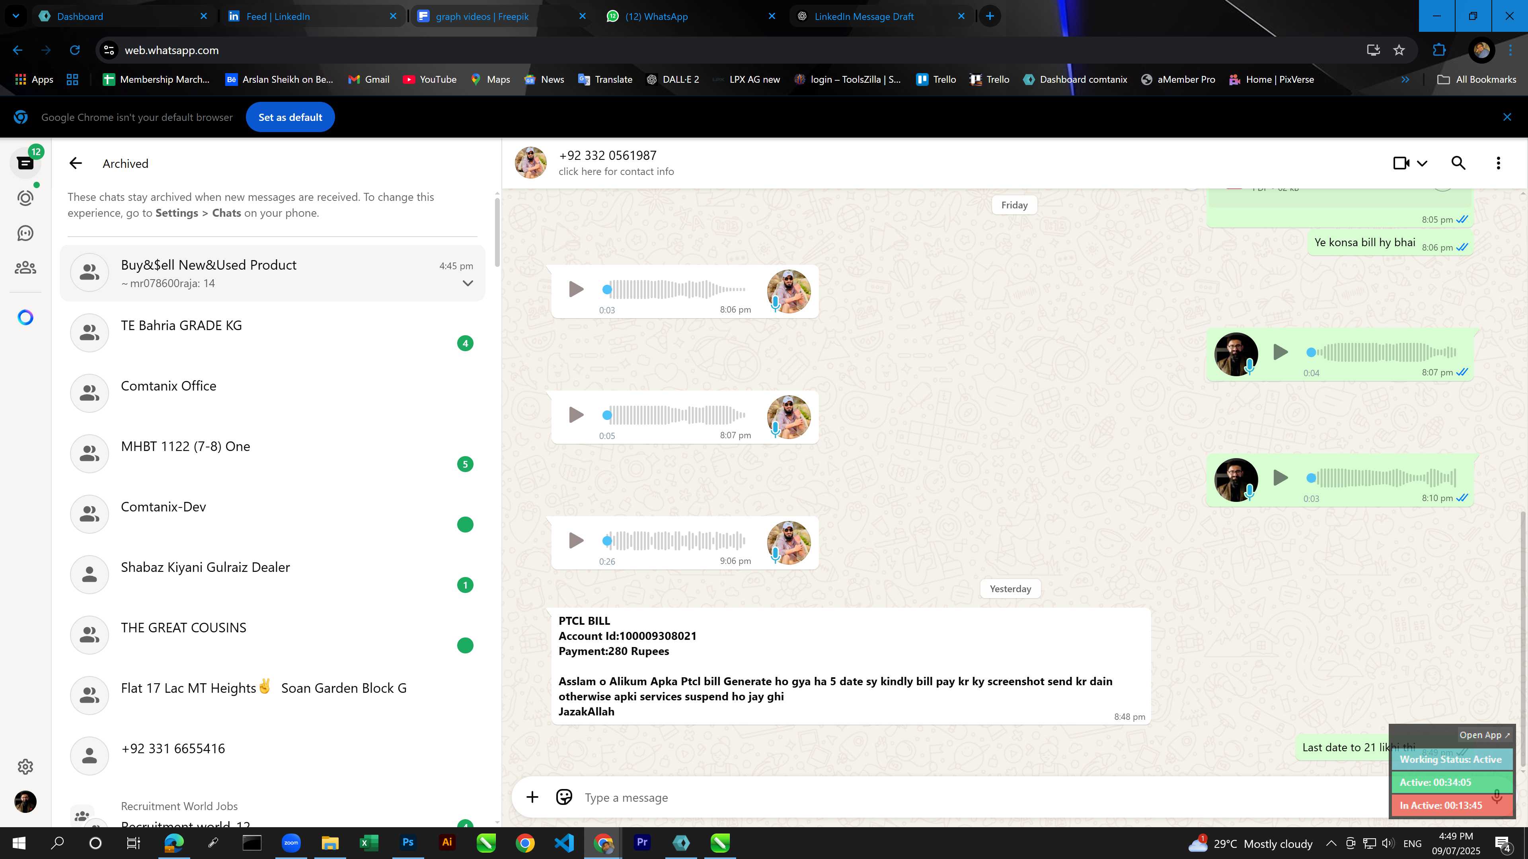Start a video call from chat header
This screenshot has width=1528, height=859.
[x=1401, y=163]
